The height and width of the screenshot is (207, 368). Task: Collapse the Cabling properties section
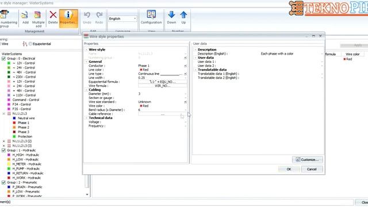click(x=86, y=90)
